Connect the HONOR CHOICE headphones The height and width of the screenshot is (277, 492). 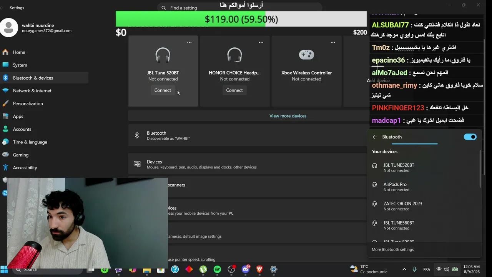click(234, 90)
